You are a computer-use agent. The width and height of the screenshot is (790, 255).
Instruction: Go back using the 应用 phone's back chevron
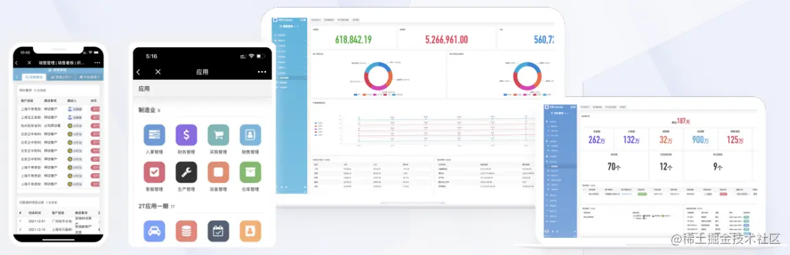[x=139, y=72]
